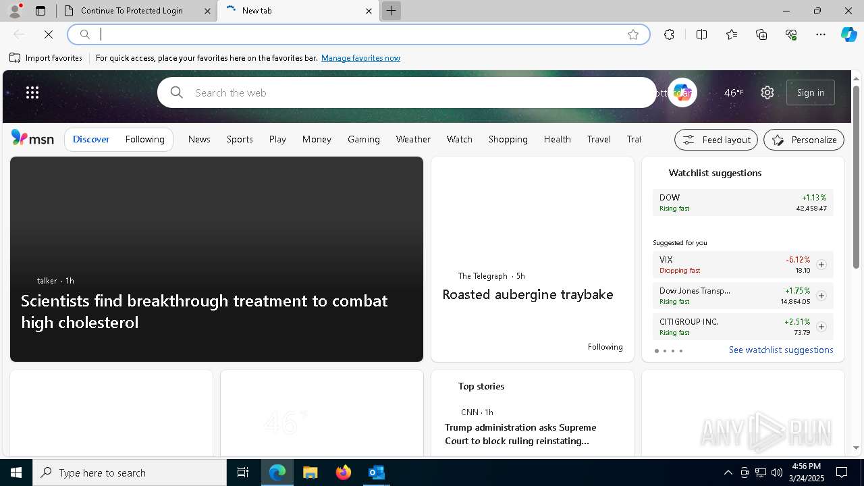Image resolution: width=864 pixels, height=486 pixels.
Task: Click the Search the web box
Action: [x=407, y=92]
